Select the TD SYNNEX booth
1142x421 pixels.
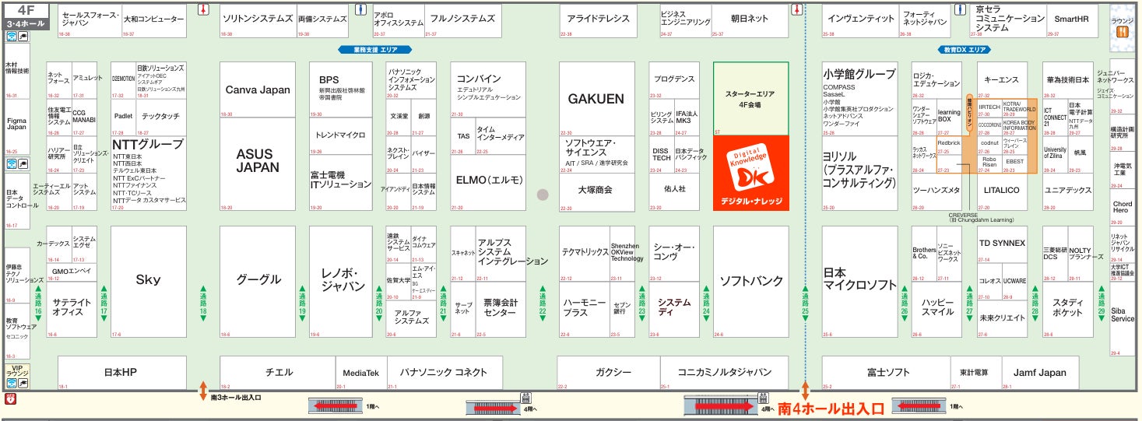(x=1002, y=245)
